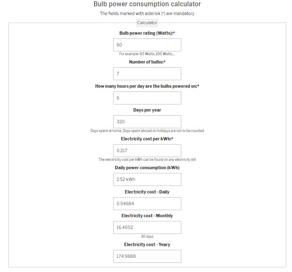This screenshot has width=292, height=272.
Task: Click the Electricity cost Monthly result field
Action: (x=147, y=227)
